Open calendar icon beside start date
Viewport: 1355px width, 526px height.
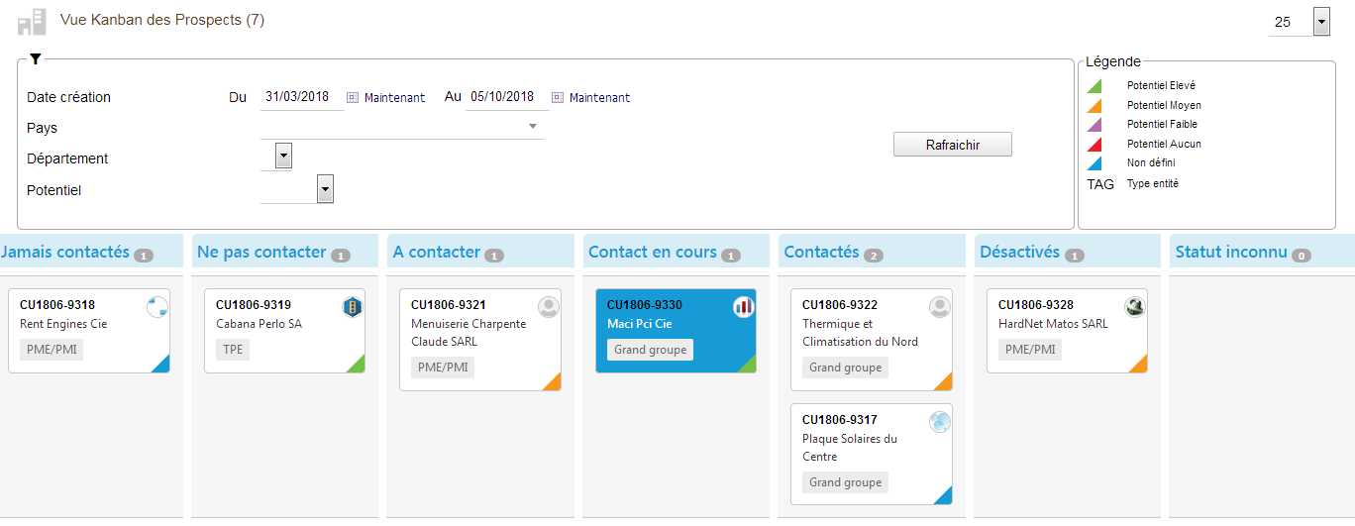tap(353, 97)
